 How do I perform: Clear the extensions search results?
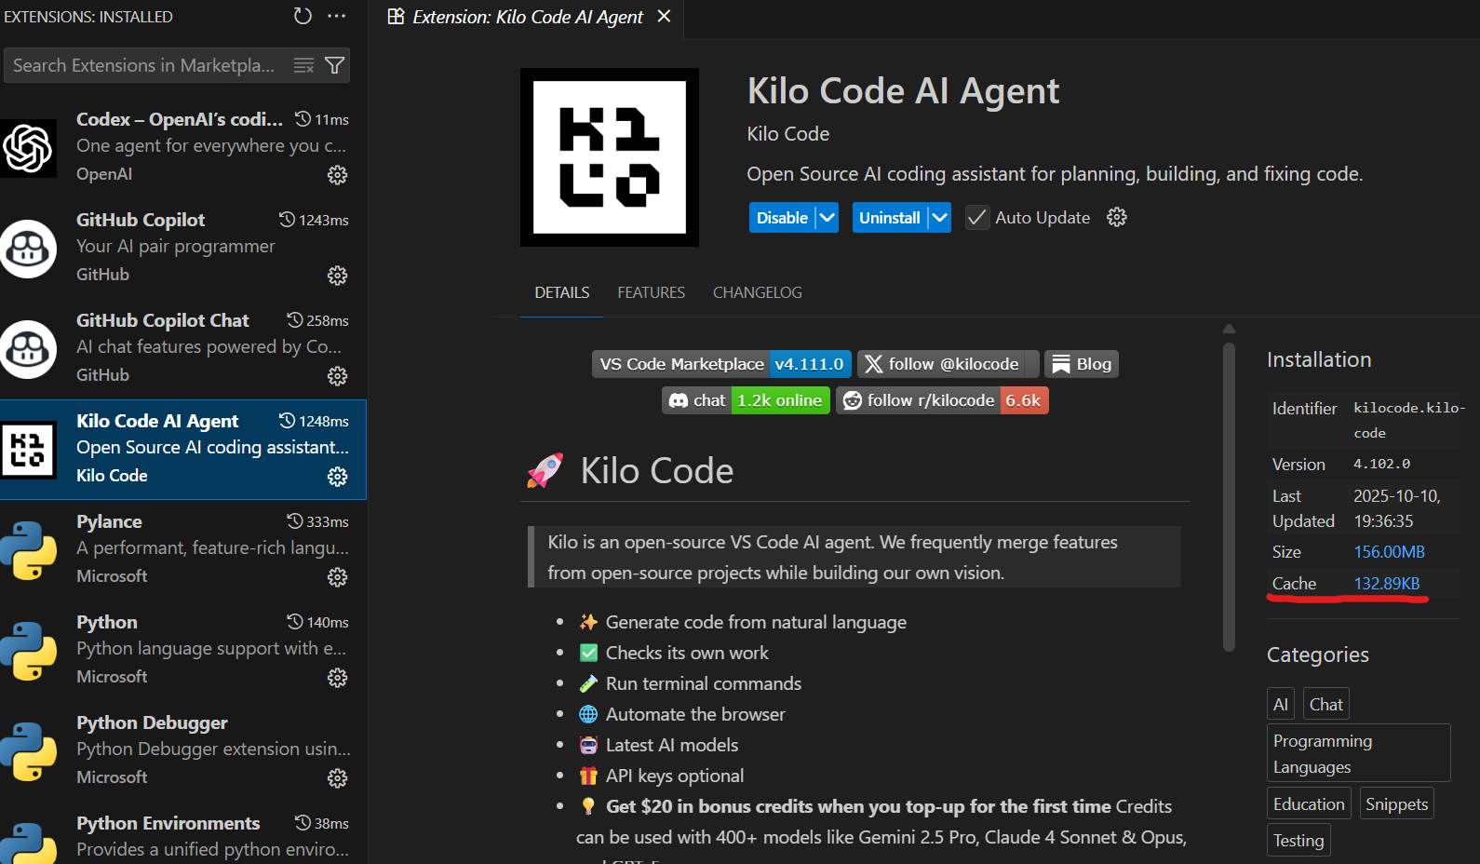point(303,65)
